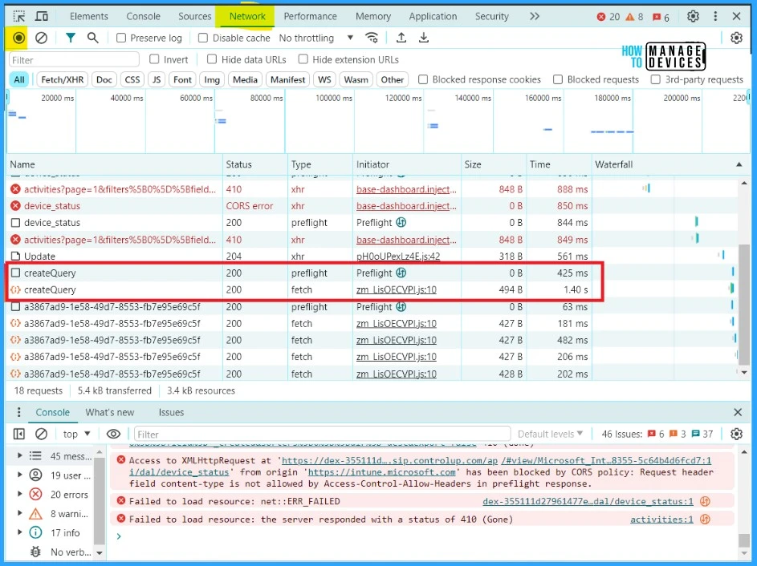Close the Console drawer

738,412
